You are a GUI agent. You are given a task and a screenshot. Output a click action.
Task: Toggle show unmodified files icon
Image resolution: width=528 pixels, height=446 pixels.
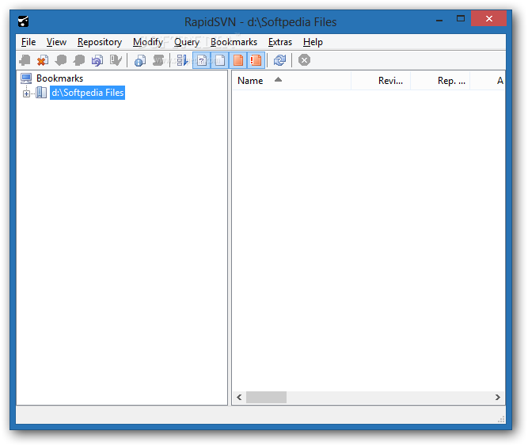click(x=219, y=60)
